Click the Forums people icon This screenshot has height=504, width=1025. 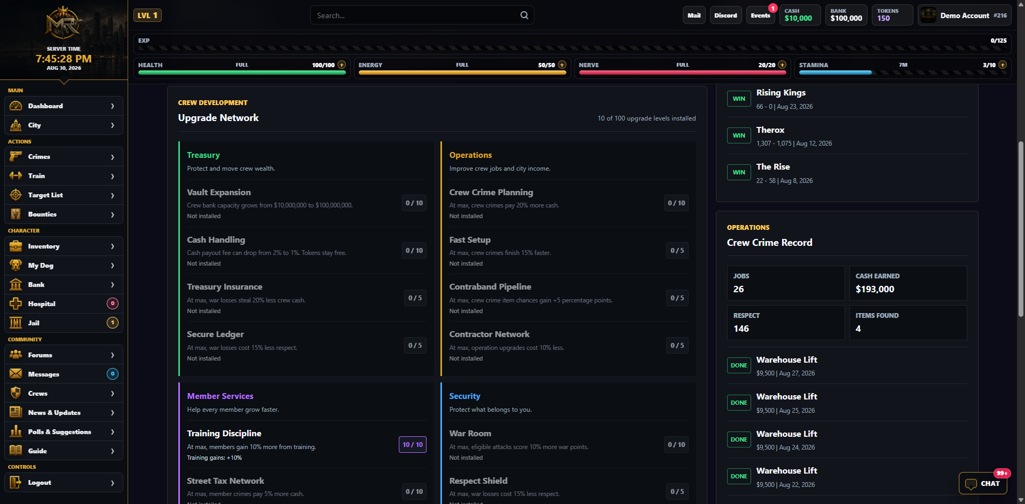tap(16, 355)
